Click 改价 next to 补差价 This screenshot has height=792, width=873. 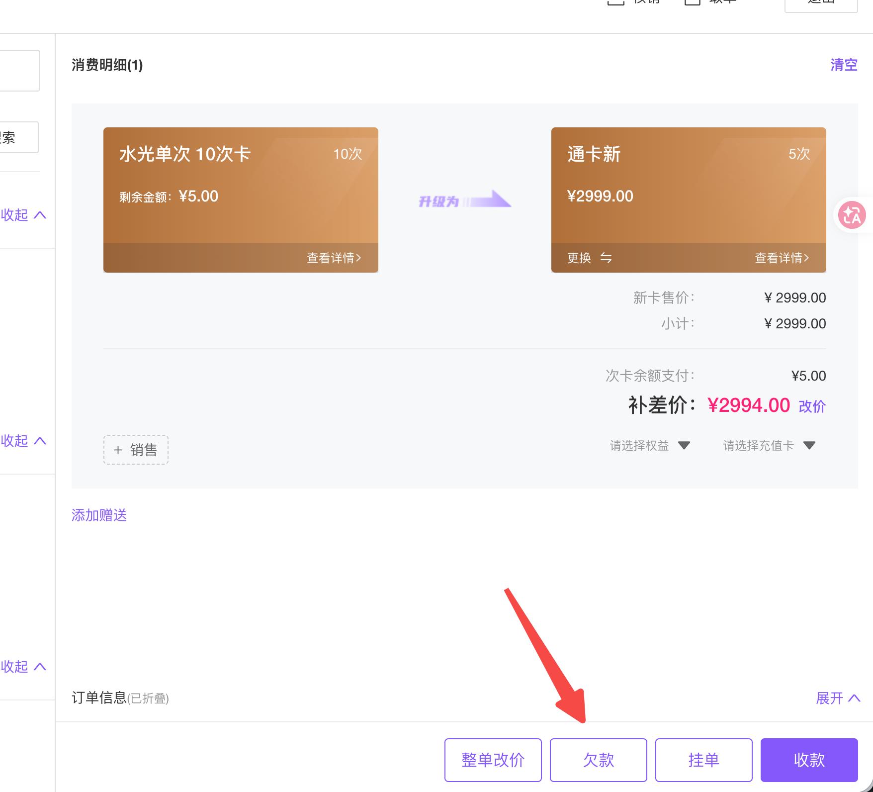point(812,406)
